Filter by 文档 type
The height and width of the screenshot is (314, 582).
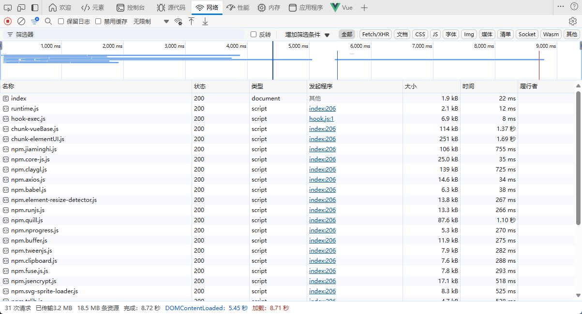pyautogui.click(x=402, y=34)
